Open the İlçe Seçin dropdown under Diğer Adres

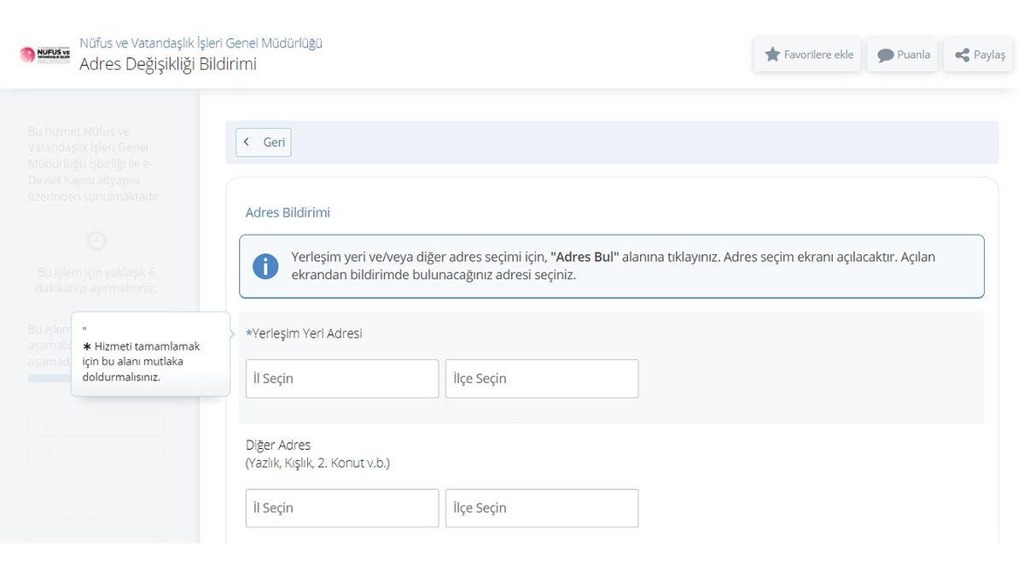point(541,507)
